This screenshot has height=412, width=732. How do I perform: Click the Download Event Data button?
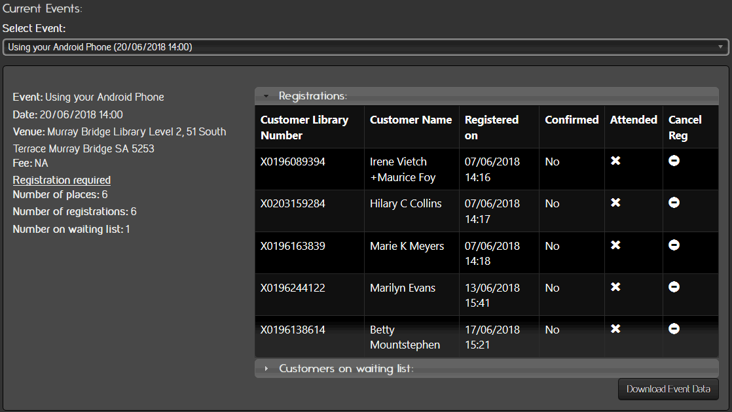[668, 389]
